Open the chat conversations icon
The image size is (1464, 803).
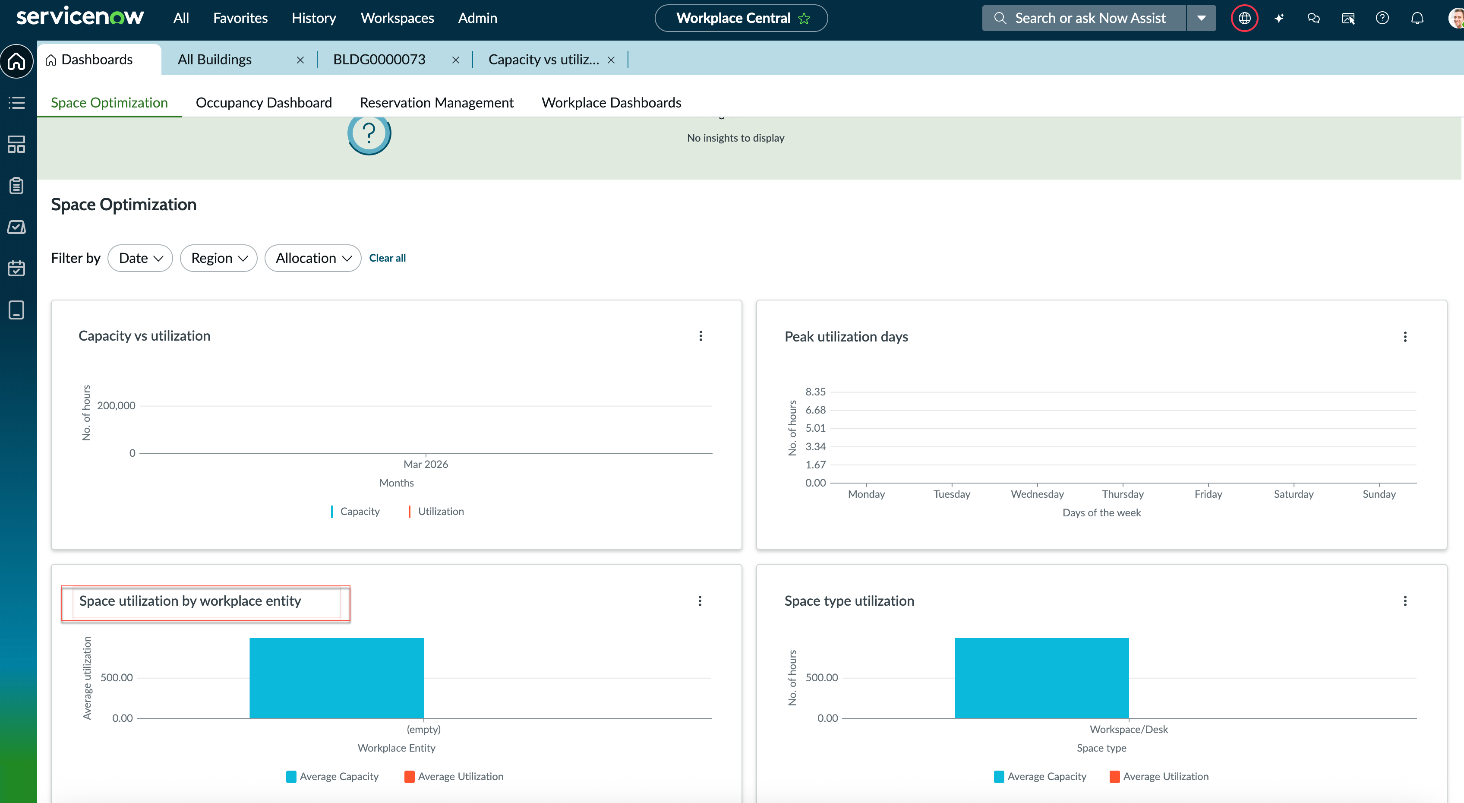(1313, 18)
